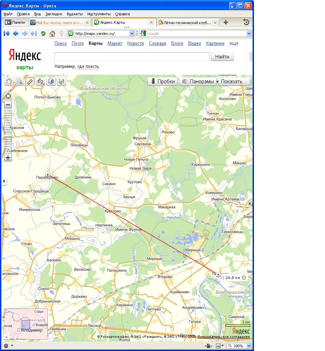
Task: Click the ruler end point marker
Action: click(x=218, y=274)
